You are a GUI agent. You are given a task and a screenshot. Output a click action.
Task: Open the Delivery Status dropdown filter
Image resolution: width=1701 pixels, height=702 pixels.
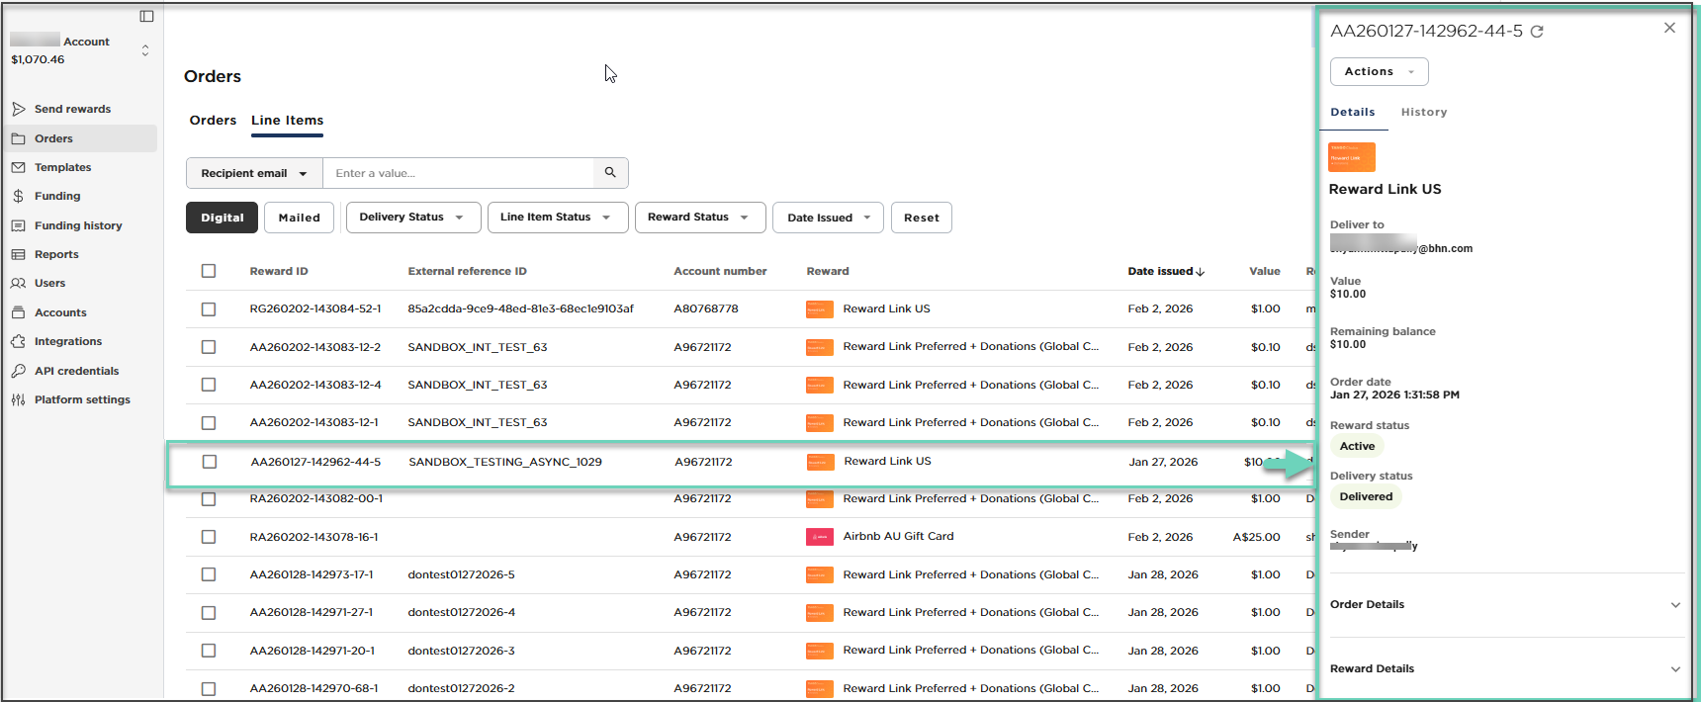[x=412, y=218]
